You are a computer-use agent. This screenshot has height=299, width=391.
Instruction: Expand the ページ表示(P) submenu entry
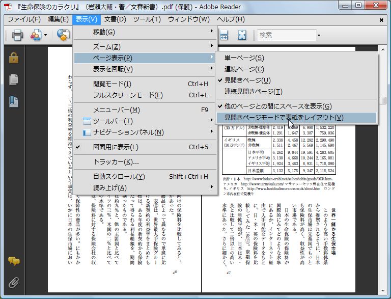(x=145, y=58)
